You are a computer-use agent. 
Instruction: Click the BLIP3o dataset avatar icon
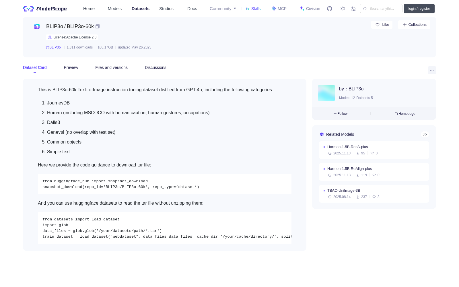point(37,26)
